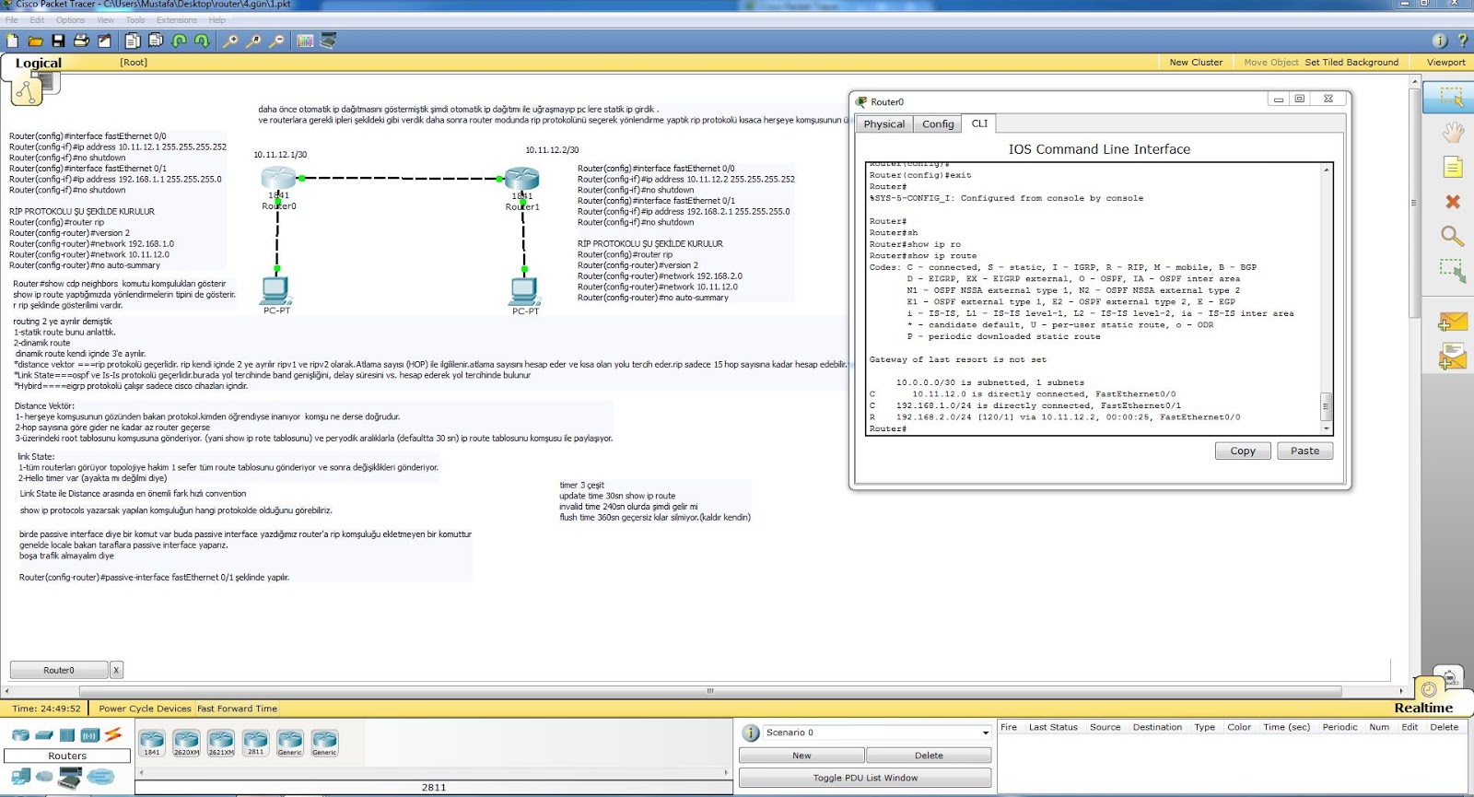Select Routers device category icon
Screen dimensions: 1474x797
(x=20, y=734)
